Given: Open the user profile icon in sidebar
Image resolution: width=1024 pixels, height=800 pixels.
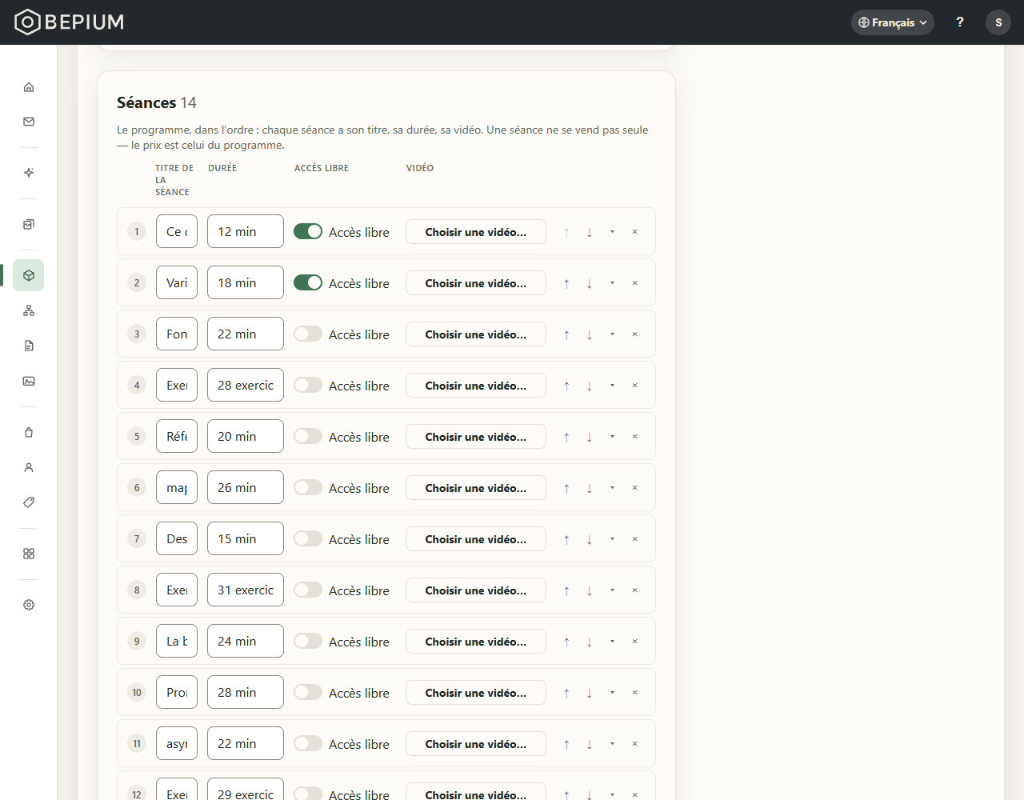Looking at the screenshot, I should (29, 467).
